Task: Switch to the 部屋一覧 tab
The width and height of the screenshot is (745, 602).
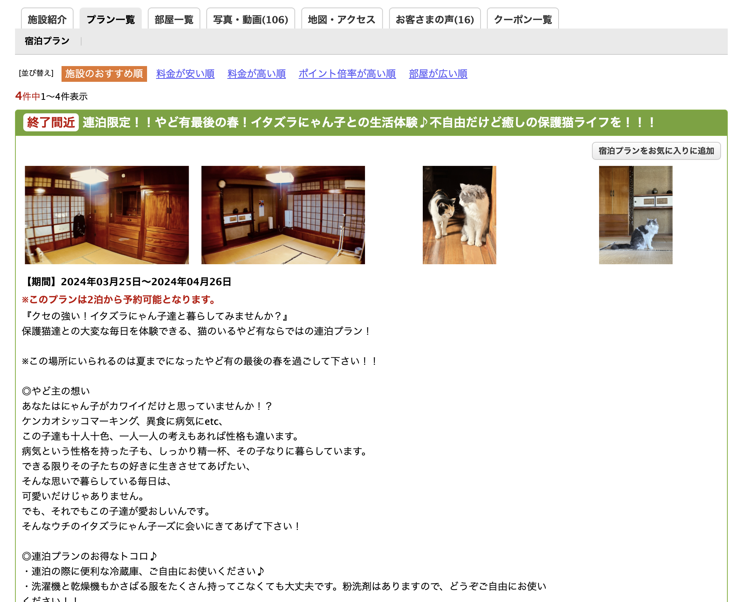Action: (x=174, y=19)
